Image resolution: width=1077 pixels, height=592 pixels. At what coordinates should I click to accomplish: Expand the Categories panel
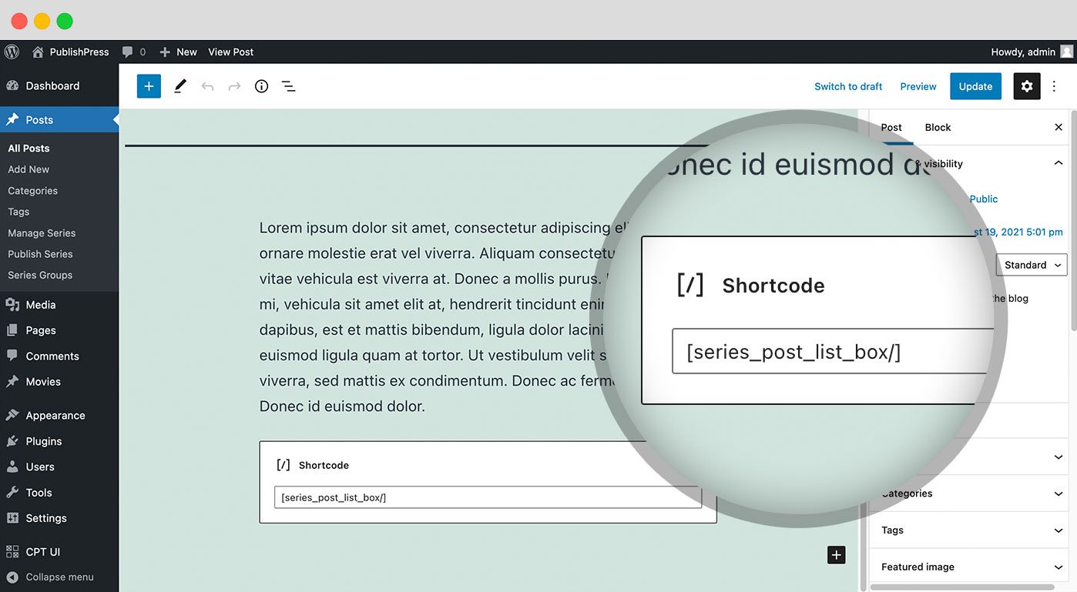click(1059, 493)
